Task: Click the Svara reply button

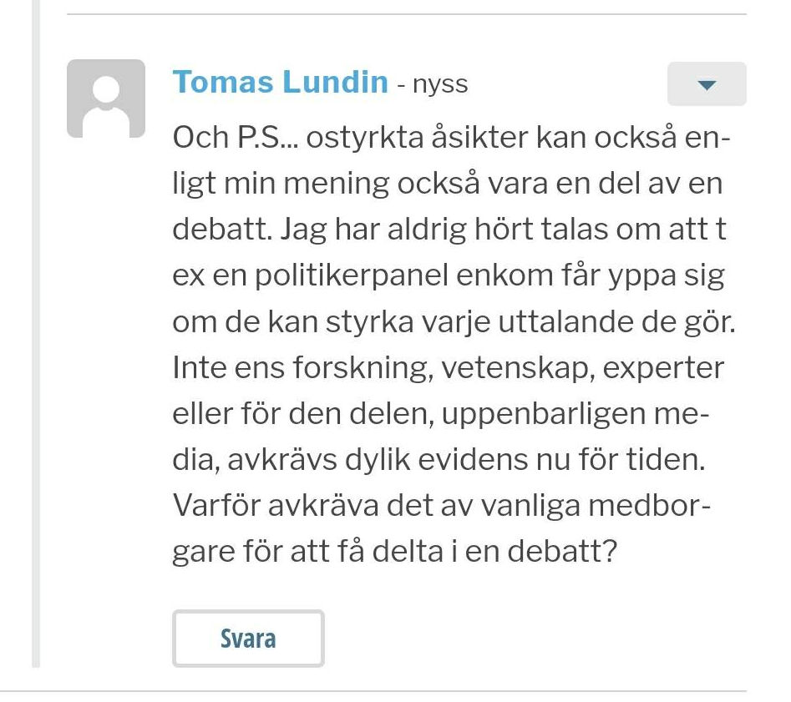Action: point(248,639)
